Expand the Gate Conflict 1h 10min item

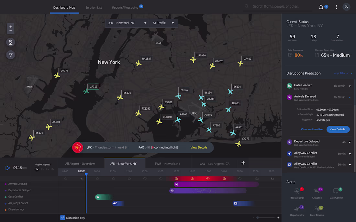coord(350,86)
